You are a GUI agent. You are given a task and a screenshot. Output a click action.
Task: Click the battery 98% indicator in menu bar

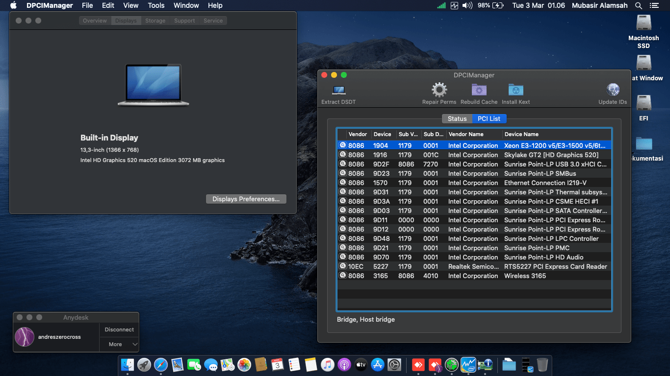coord(490,5)
